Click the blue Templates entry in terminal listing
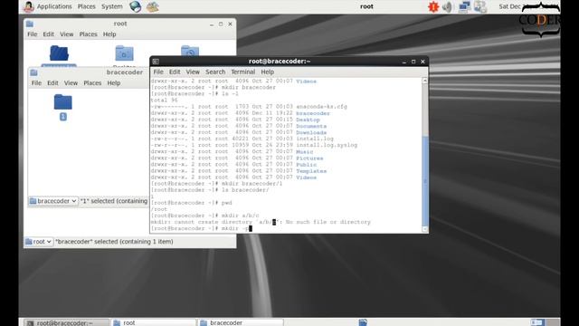The height and width of the screenshot is (326, 579). (311, 171)
